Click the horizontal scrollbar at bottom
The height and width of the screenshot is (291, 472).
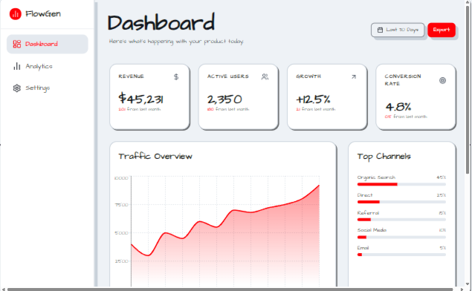click(x=230, y=290)
